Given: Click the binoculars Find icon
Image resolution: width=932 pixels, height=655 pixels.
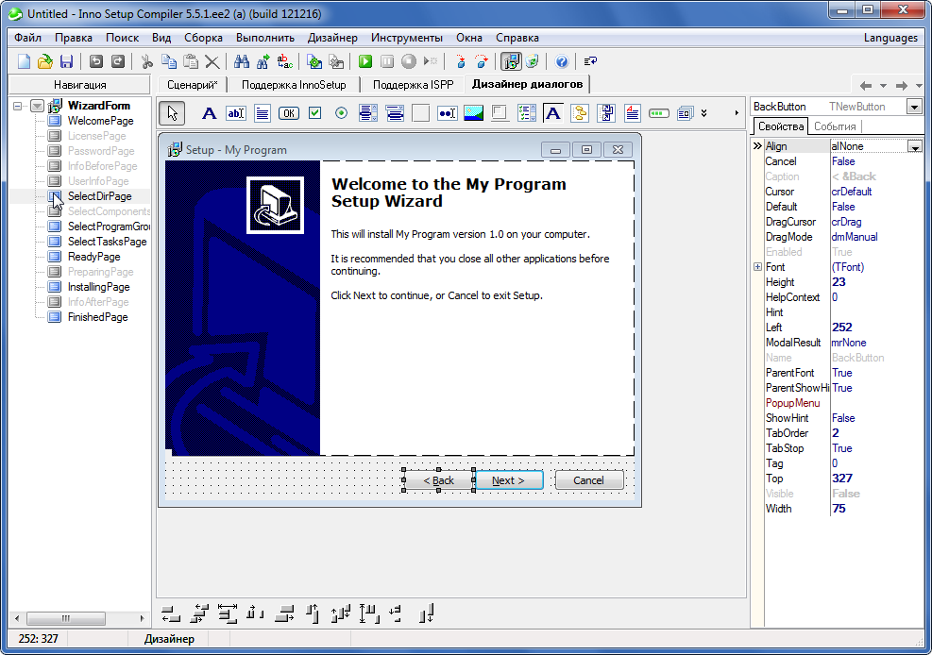Looking at the screenshot, I should click(241, 61).
